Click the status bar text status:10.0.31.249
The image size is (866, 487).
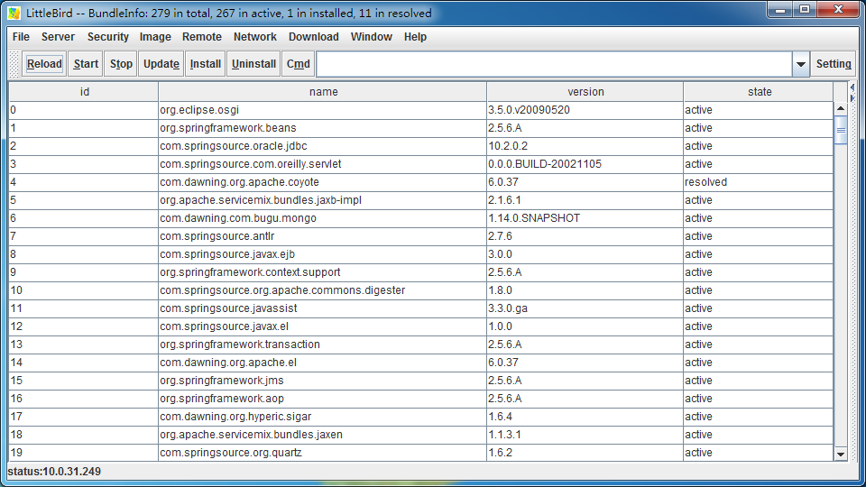pyautogui.click(x=54, y=472)
